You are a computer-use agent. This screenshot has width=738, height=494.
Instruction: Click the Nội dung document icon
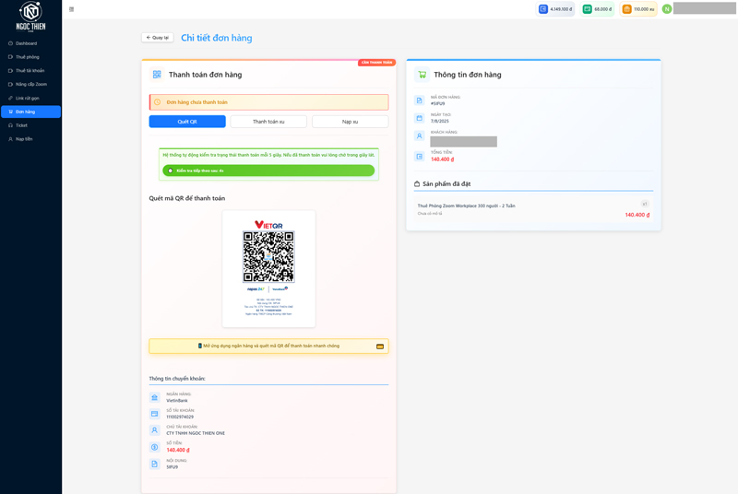point(154,464)
